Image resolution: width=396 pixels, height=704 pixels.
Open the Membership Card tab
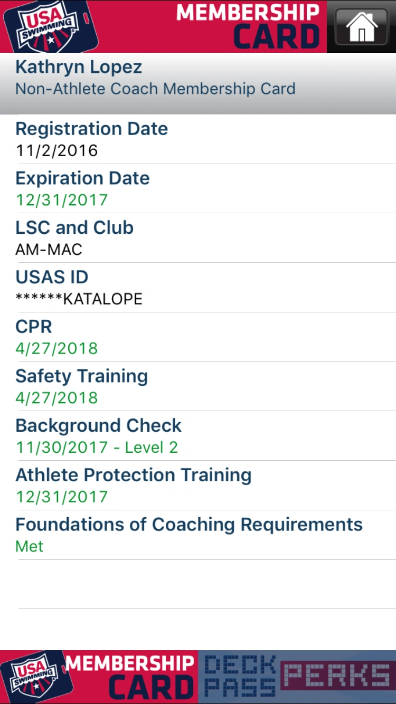[129, 677]
